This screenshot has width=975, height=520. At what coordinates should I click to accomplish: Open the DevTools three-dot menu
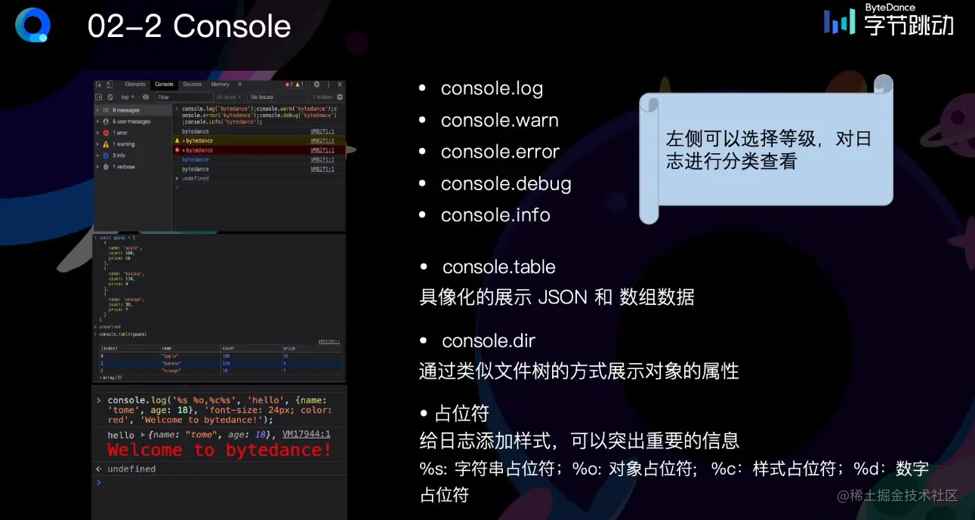(x=329, y=85)
